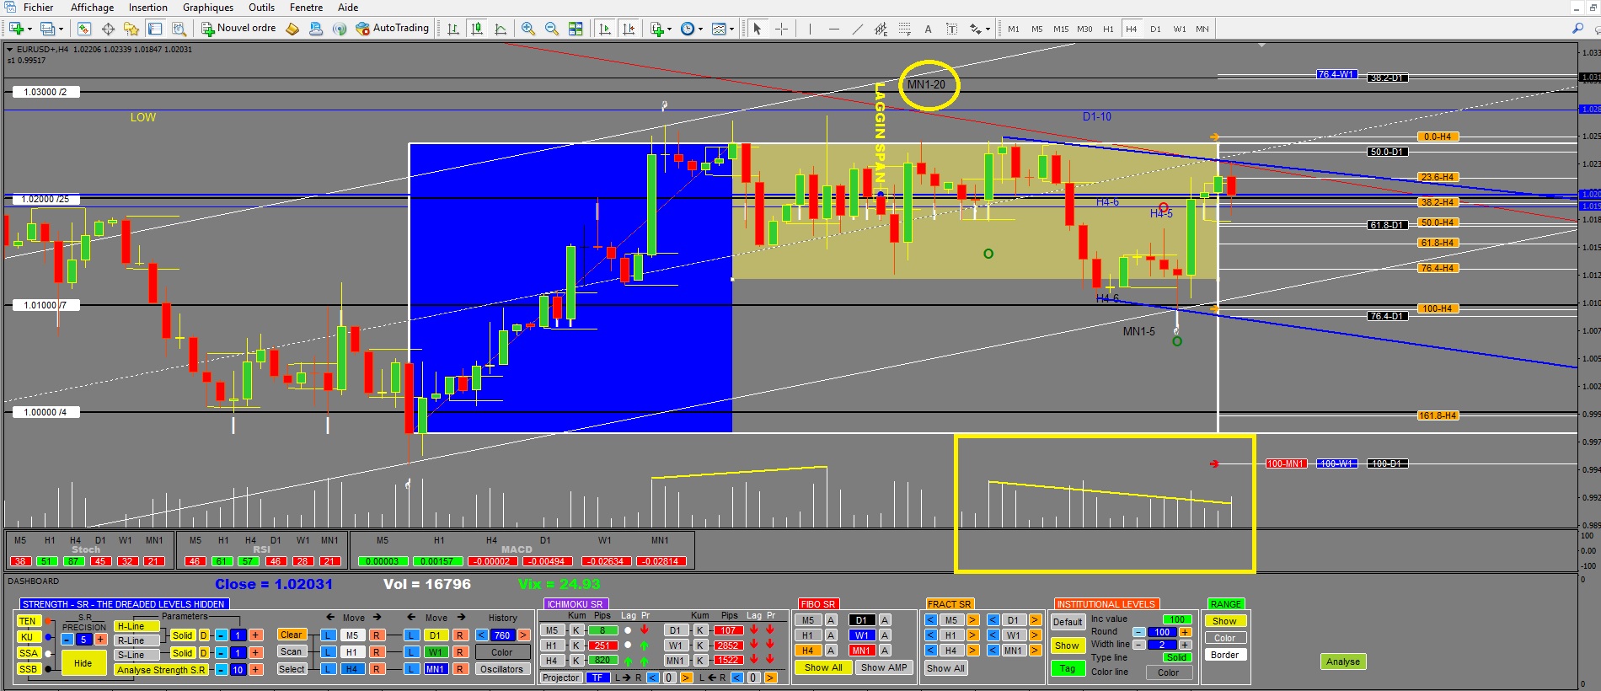Viewport: 1601px width, 691px height.
Task: Select the equidistant channel tool
Action: coord(881,29)
